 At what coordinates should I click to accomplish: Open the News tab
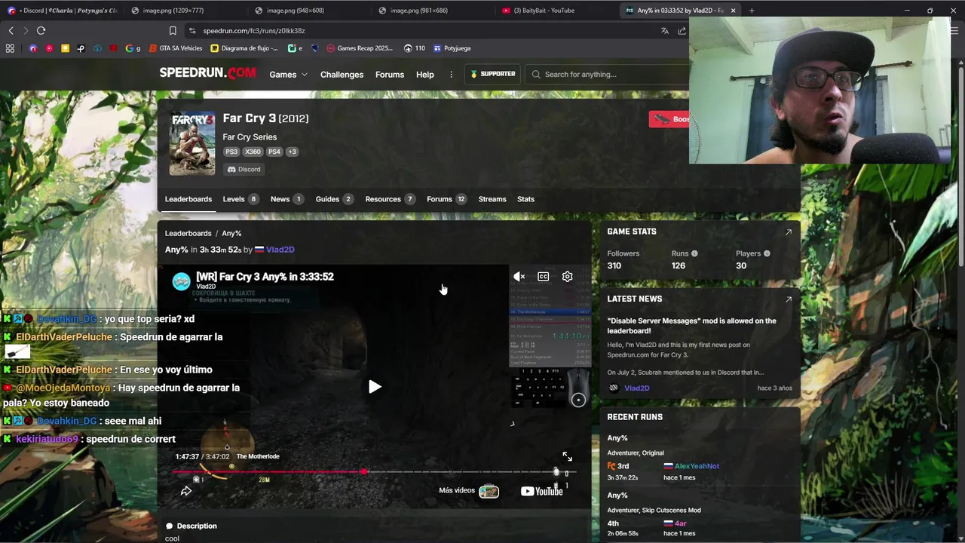pyautogui.click(x=287, y=199)
